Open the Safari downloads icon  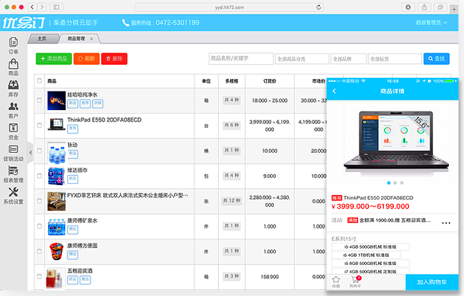click(x=408, y=7)
